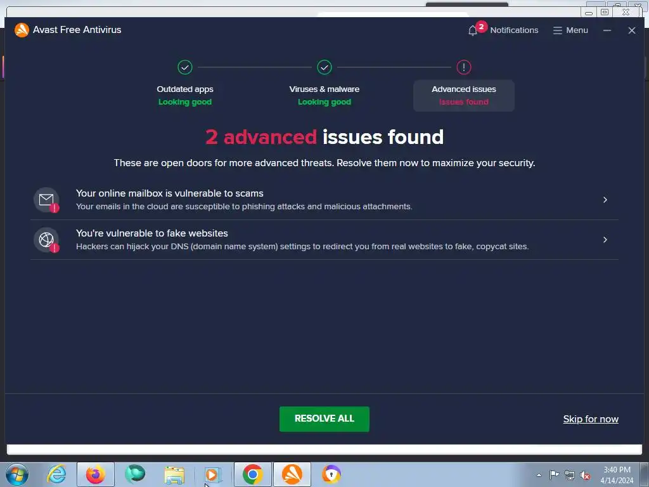Select the Outdated apps step
Viewport: 649px width, 487px height.
pyautogui.click(x=185, y=95)
